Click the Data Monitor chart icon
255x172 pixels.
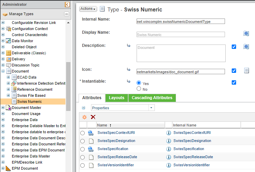click(8, 41)
